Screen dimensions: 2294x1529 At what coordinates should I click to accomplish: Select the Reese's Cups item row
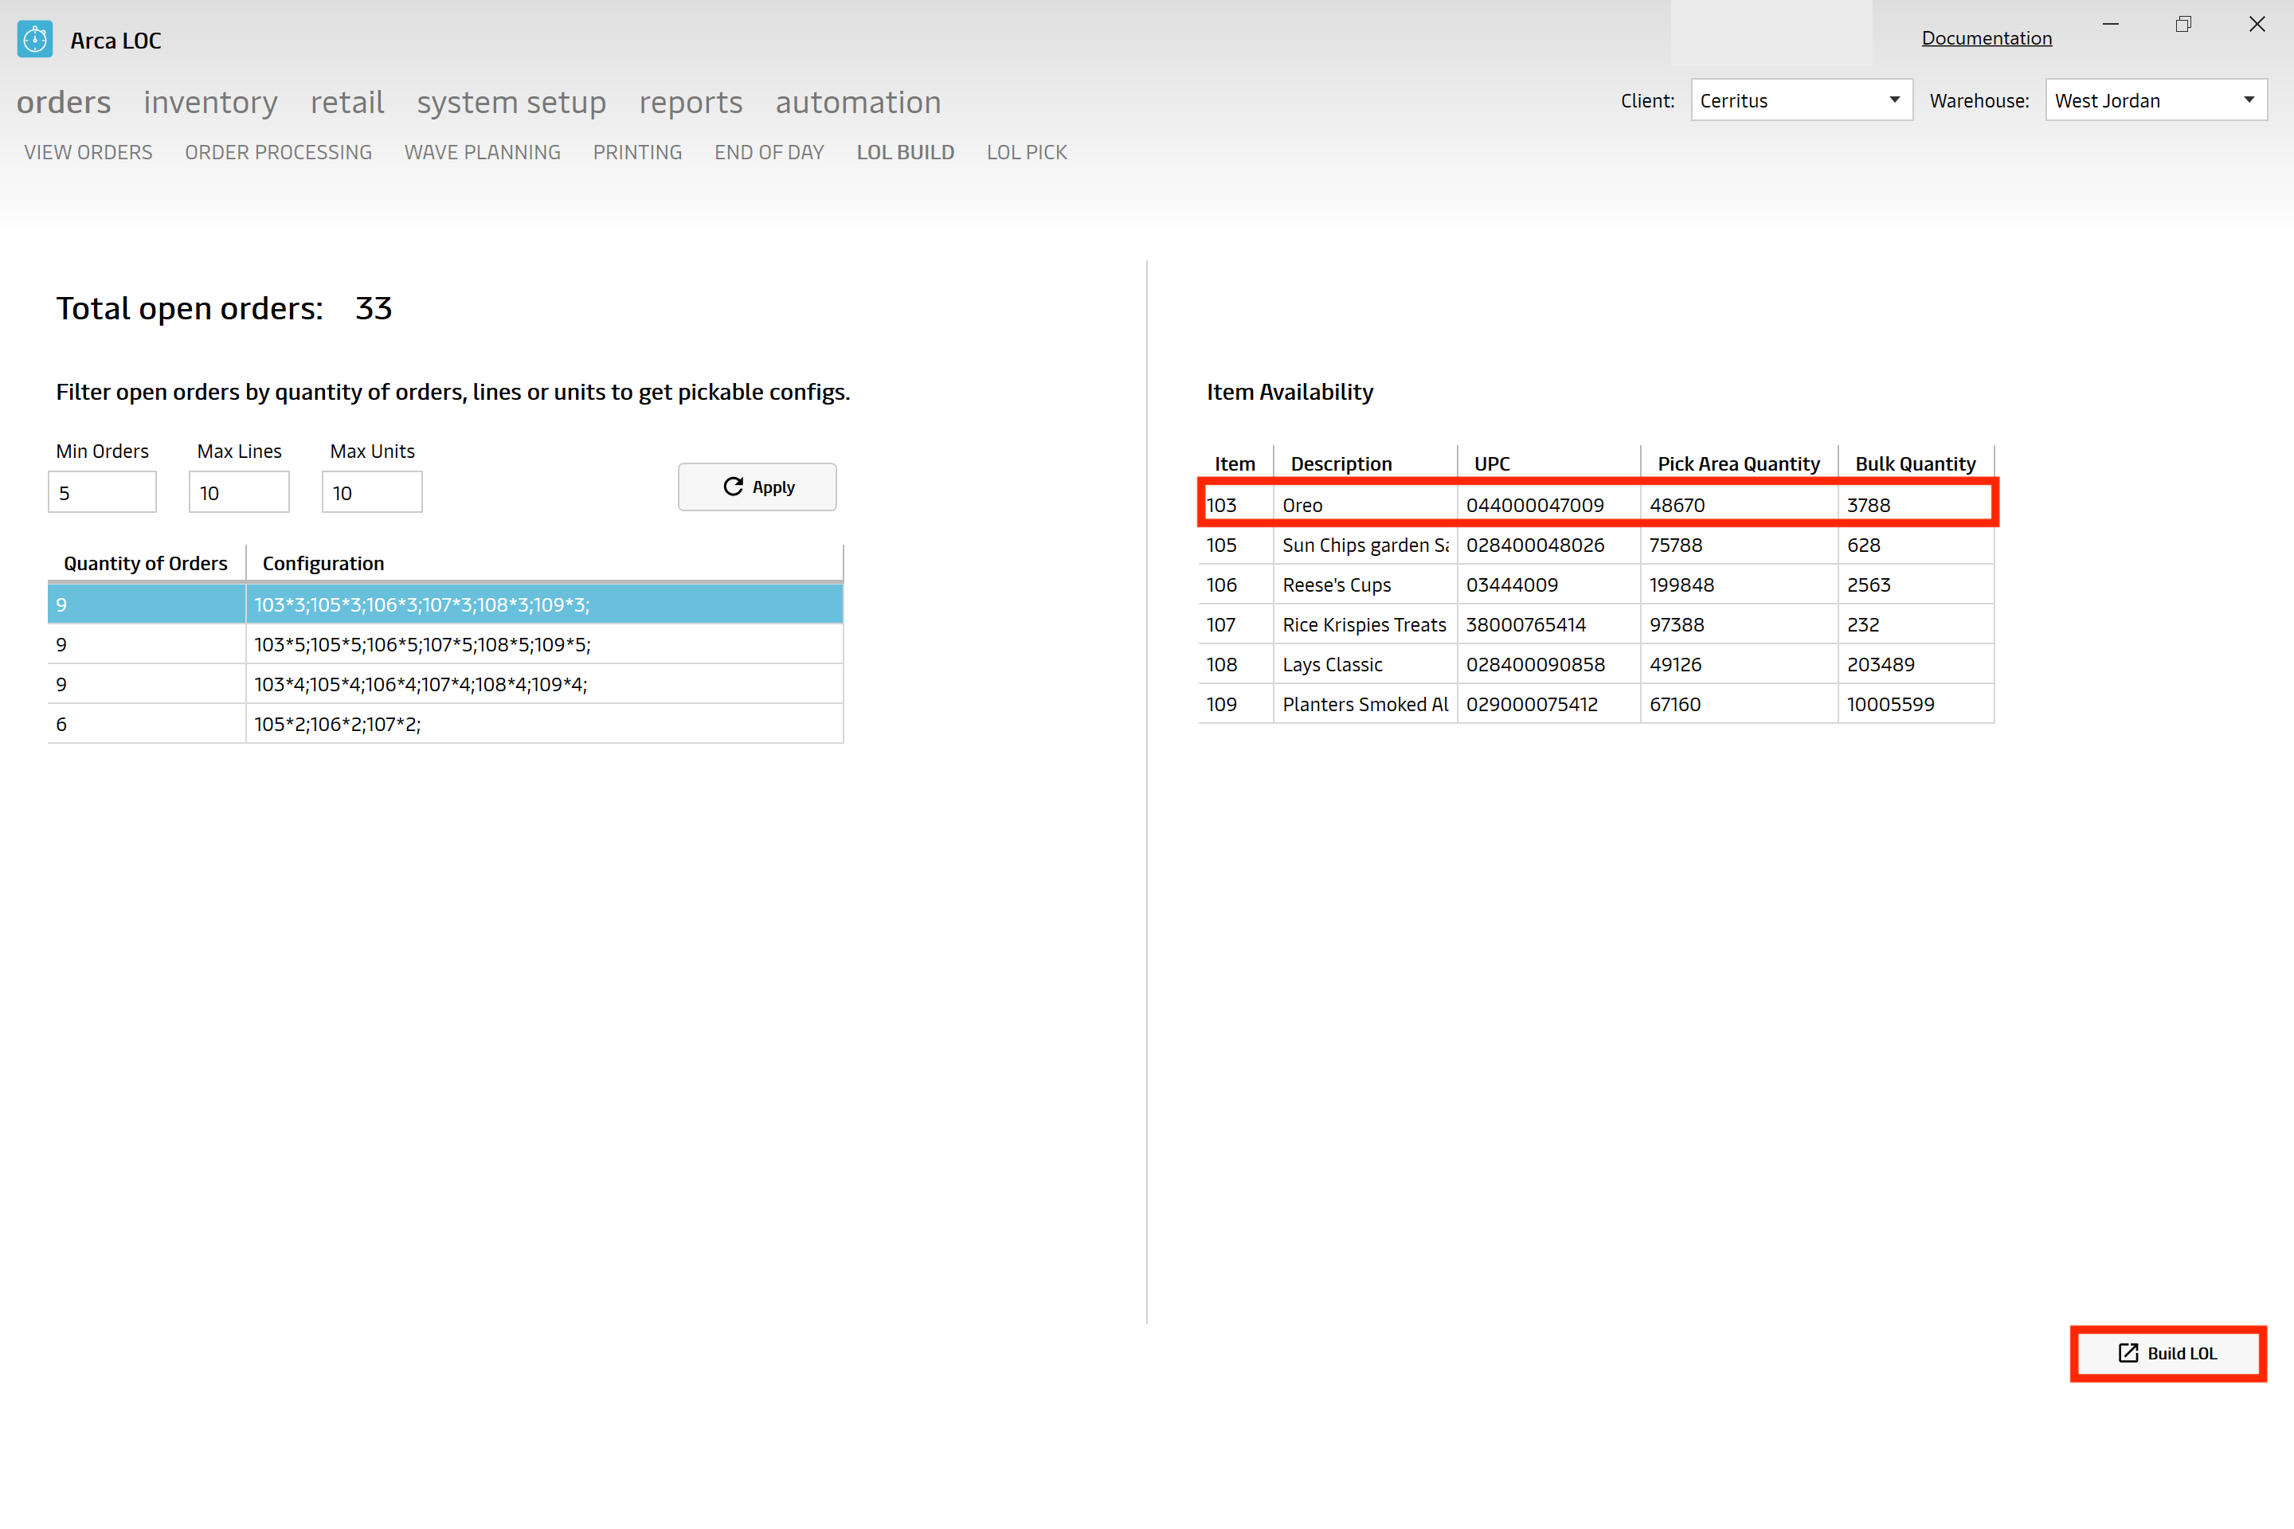1596,584
